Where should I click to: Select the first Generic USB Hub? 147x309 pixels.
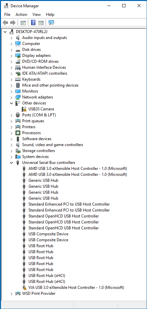coord(43,180)
